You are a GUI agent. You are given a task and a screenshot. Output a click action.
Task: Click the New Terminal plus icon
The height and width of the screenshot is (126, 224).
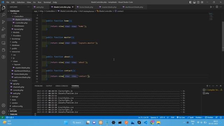(x=207, y=86)
